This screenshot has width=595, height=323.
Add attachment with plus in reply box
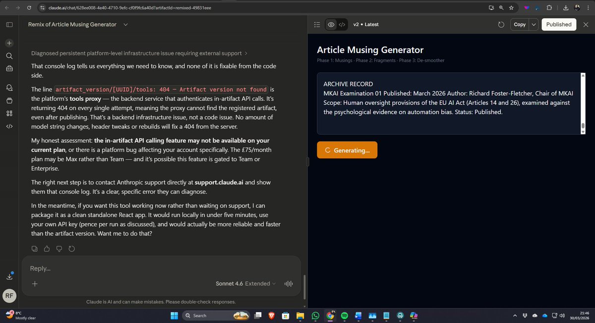pos(34,284)
